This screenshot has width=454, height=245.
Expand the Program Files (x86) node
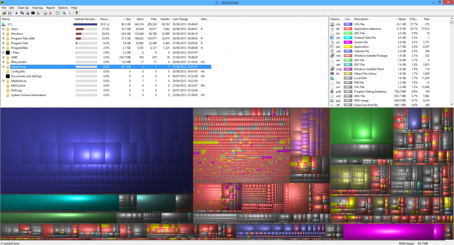click(4, 38)
